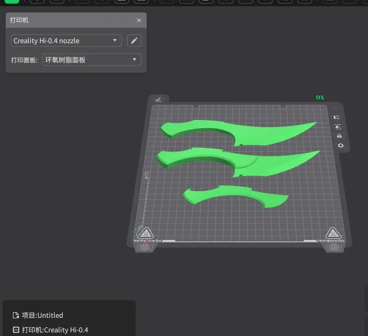Click the plate auto-orient icon

click(x=338, y=126)
